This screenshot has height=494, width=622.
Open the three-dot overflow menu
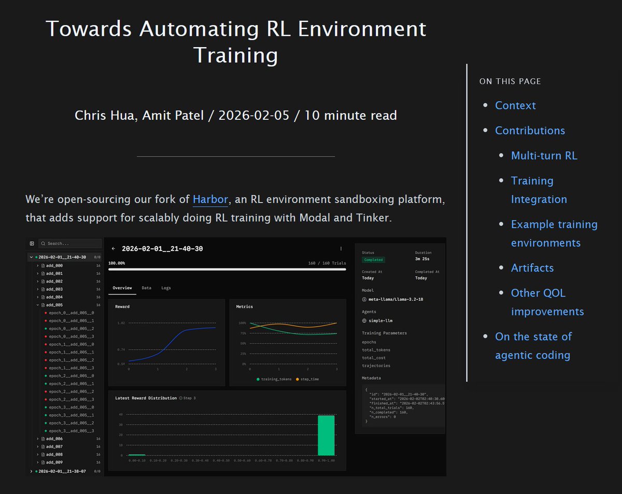click(341, 248)
